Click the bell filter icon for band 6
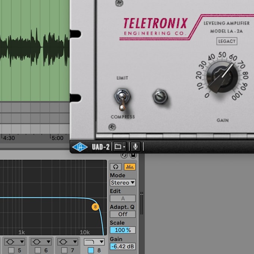The width and height of the screenshot is (254, 254). (x=37, y=242)
